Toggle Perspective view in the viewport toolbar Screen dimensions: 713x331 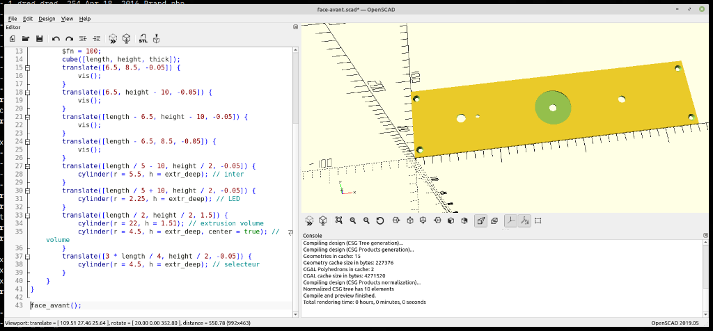click(480, 220)
